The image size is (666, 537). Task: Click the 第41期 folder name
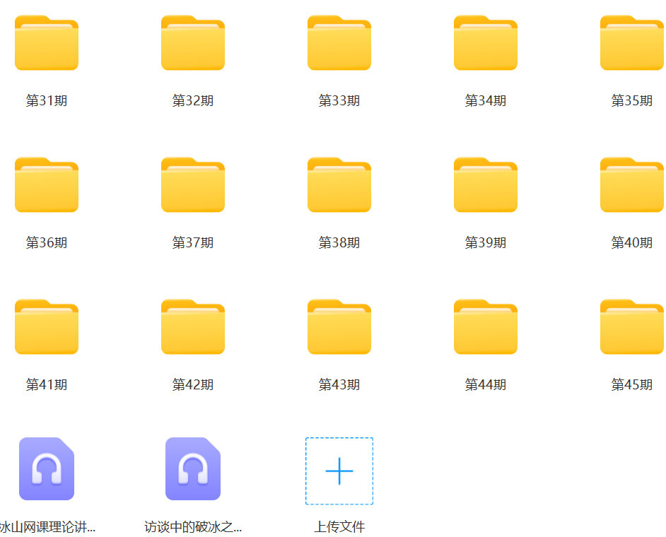[47, 384]
